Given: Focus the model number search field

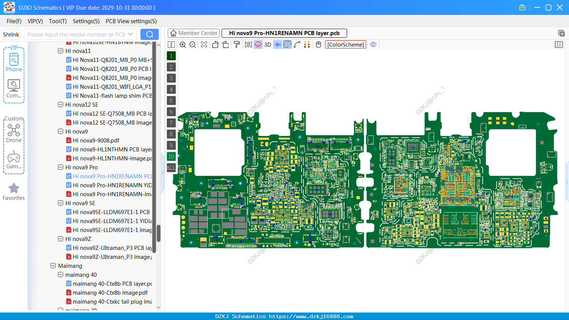Looking at the screenshot, I should pos(76,34).
